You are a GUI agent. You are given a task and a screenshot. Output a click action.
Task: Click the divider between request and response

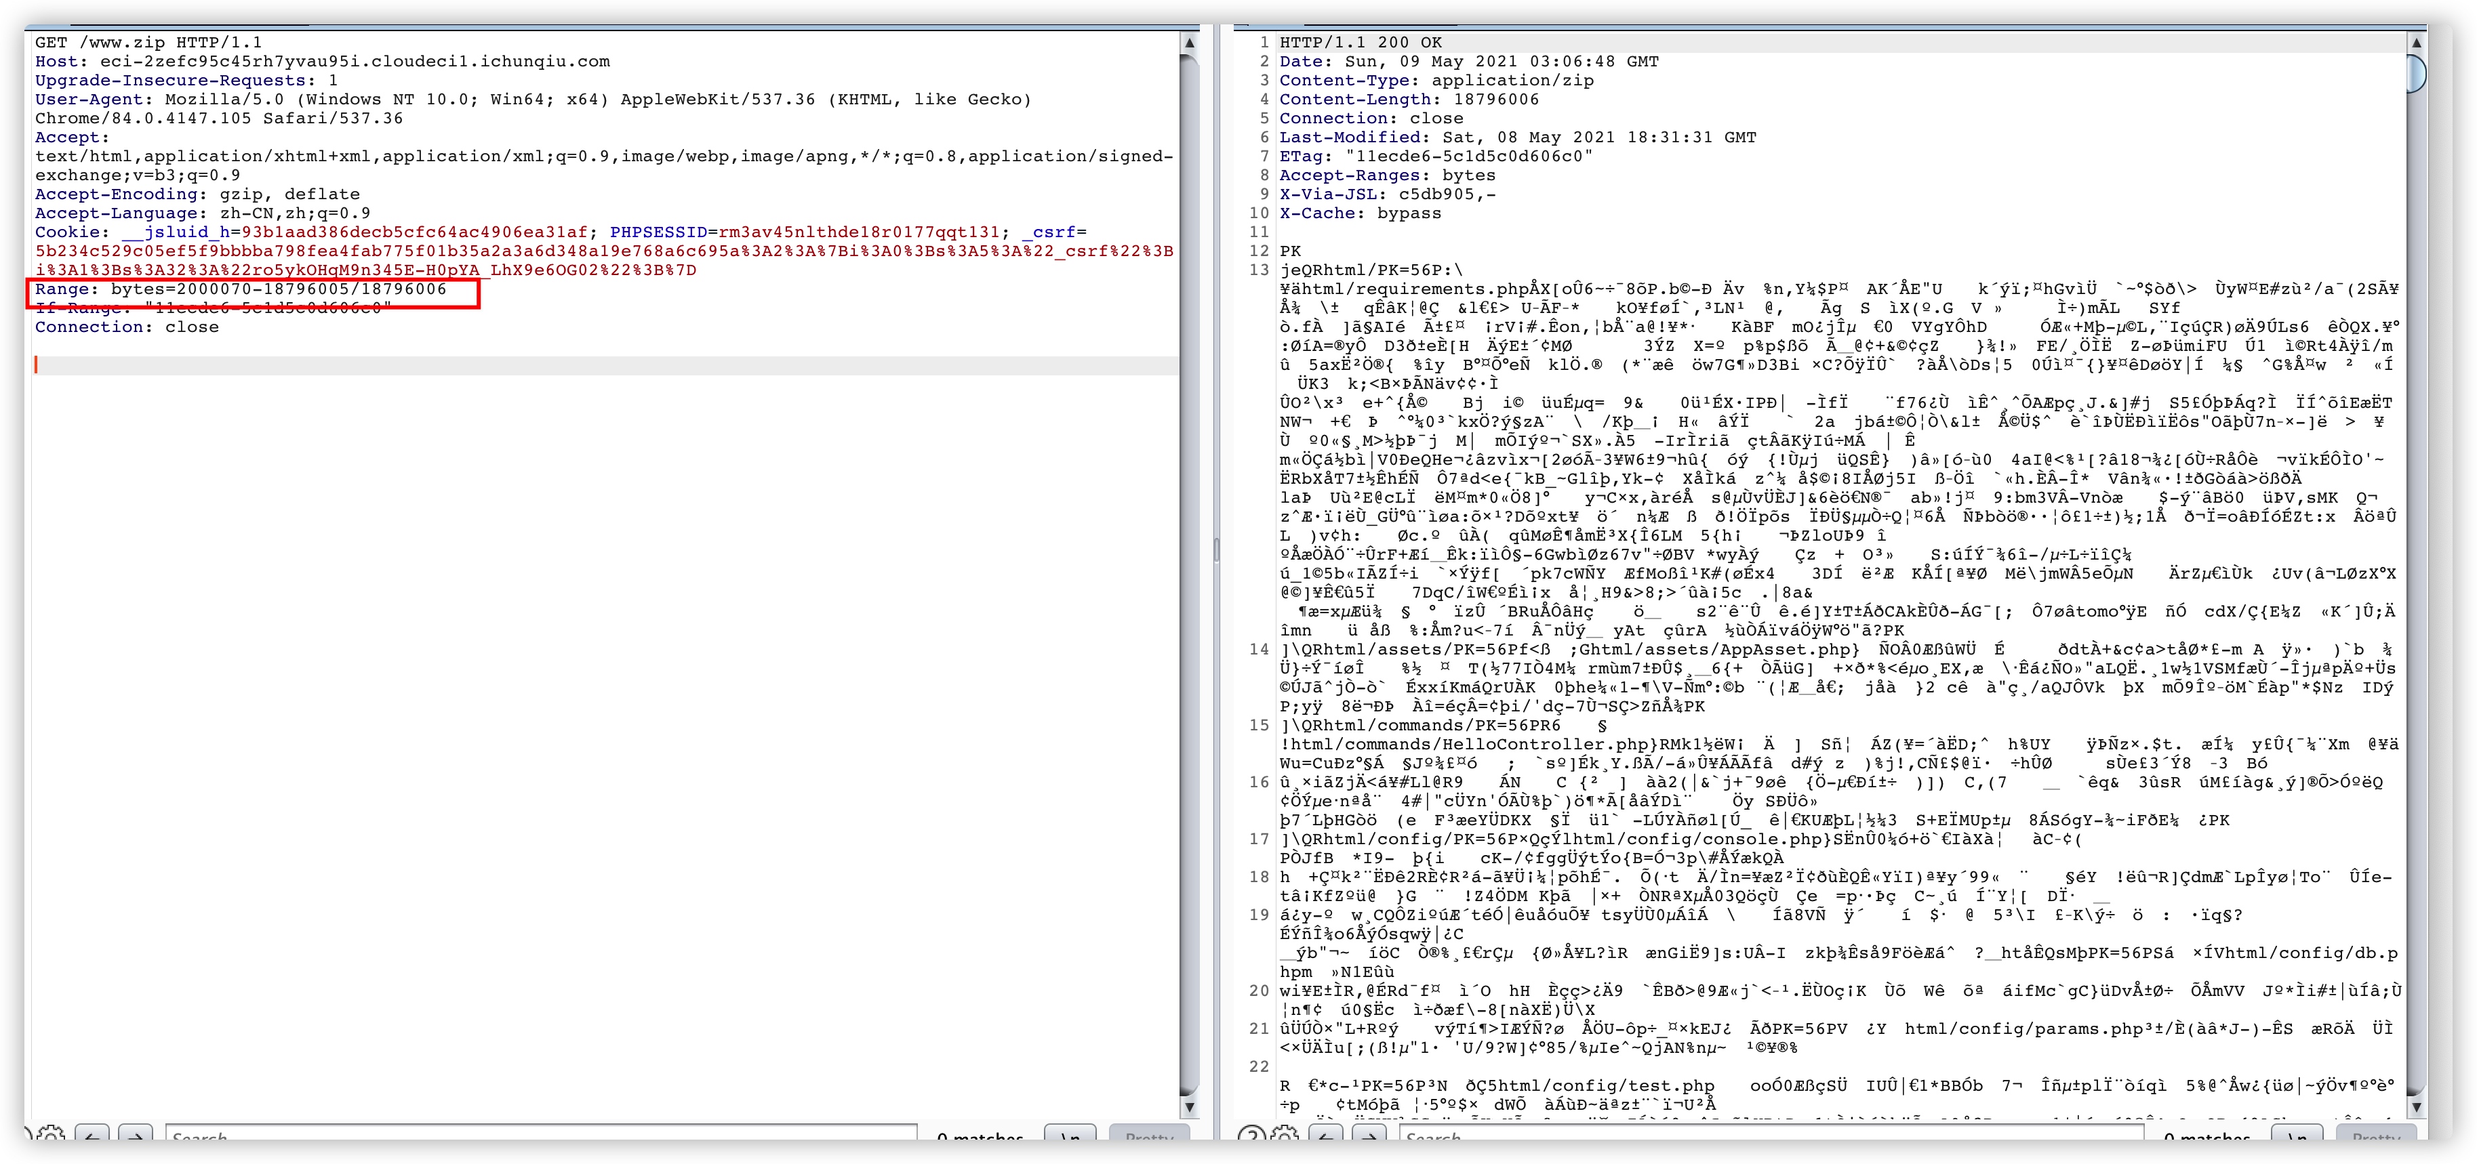(1216, 549)
